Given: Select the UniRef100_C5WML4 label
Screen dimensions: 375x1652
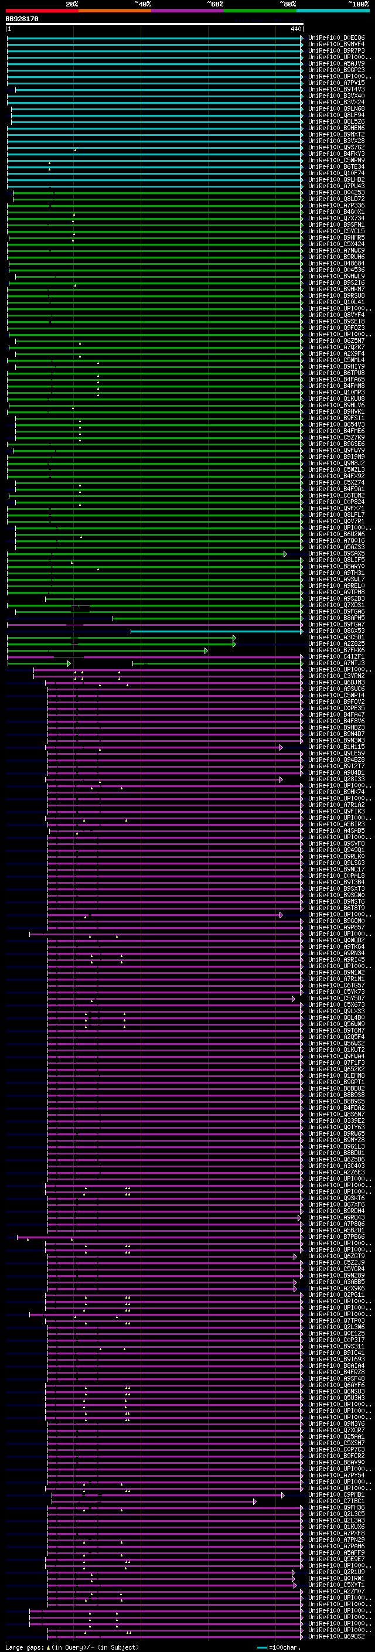Looking at the screenshot, I should [336, 360].
